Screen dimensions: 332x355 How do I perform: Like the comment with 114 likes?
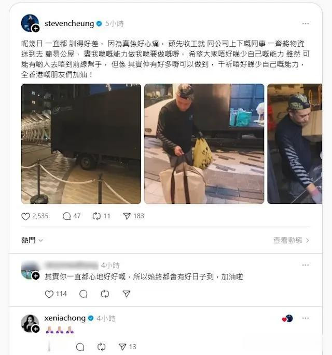[x=49, y=294]
